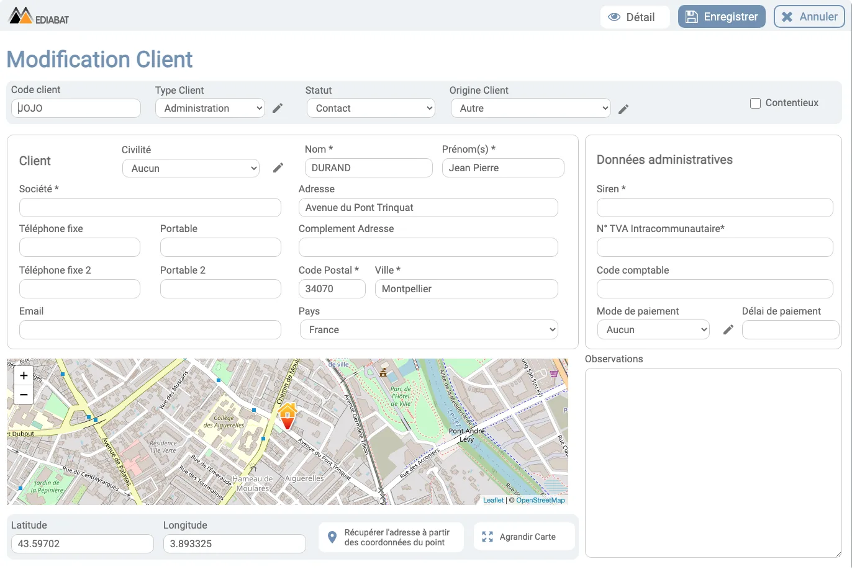Open the Origine Client dropdown
852x572 pixels.
click(x=531, y=108)
